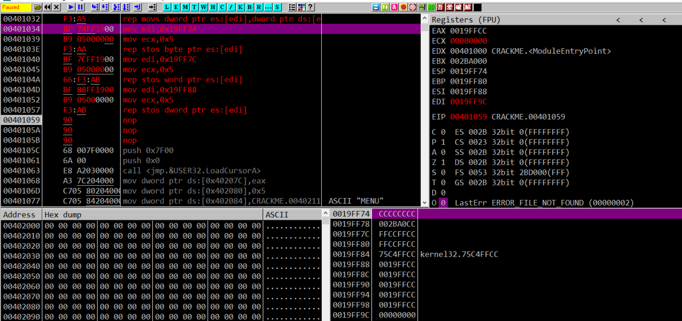Close the debugged program with the X icon

point(56,7)
